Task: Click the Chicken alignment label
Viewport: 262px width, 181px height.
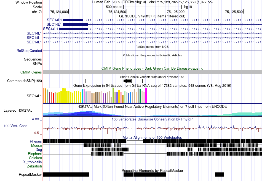Action: coord(35,158)
